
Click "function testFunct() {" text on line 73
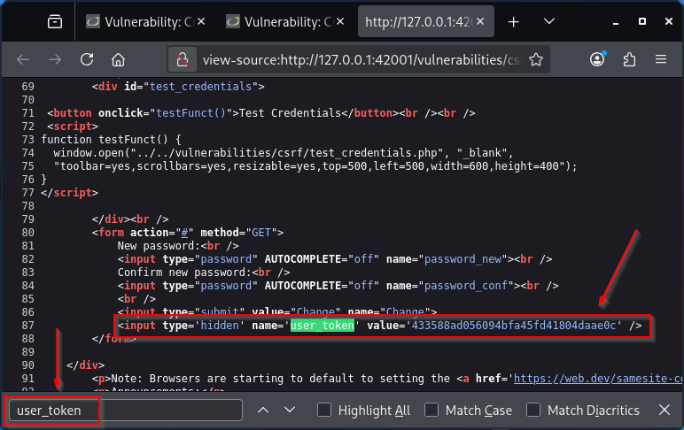coord(112,140)
